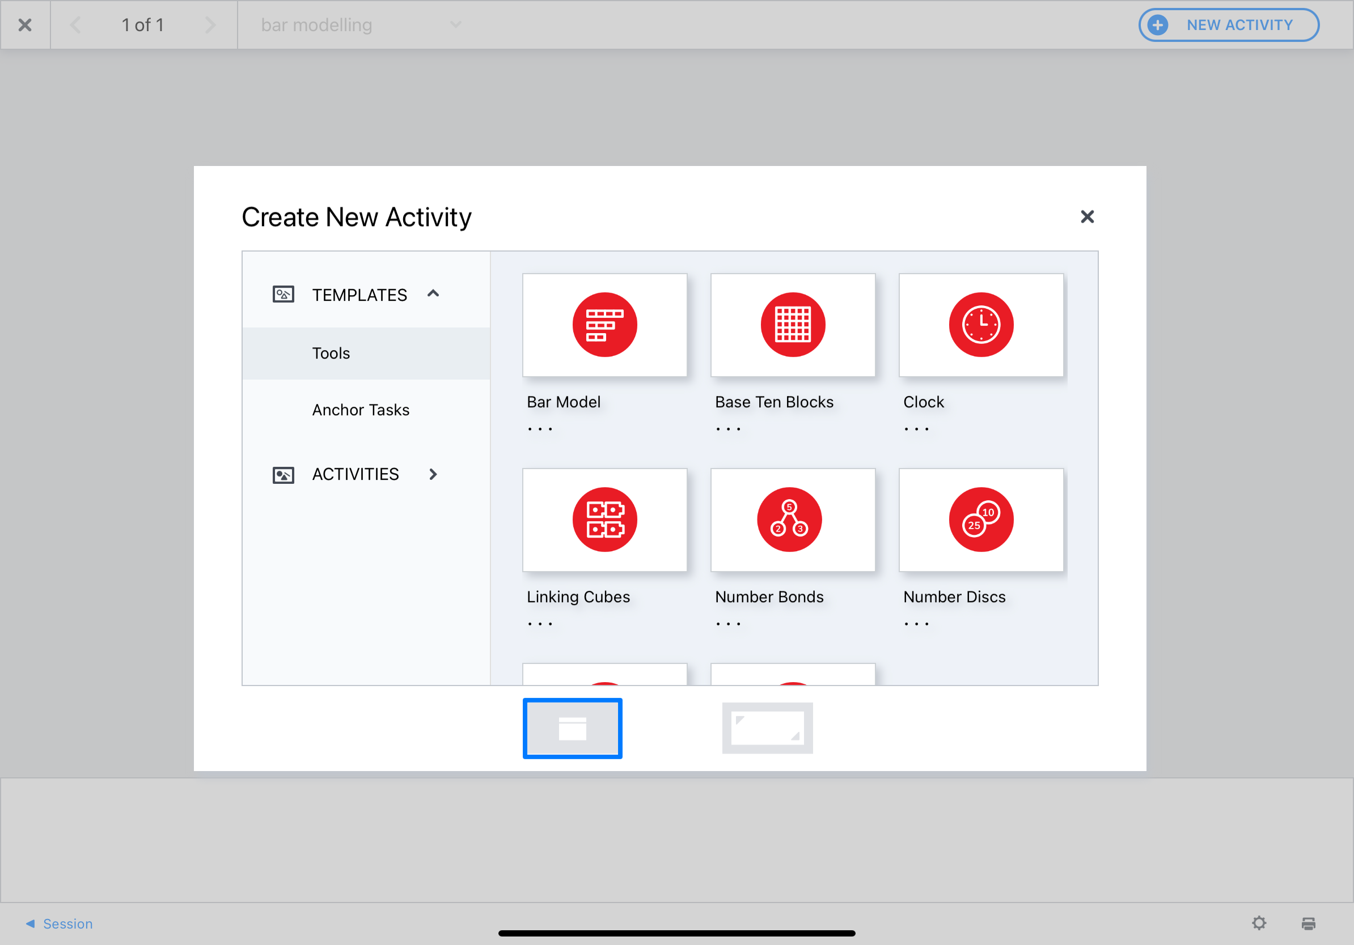
Task: Pick the Clock tool icon
Action: pos(981,325)
